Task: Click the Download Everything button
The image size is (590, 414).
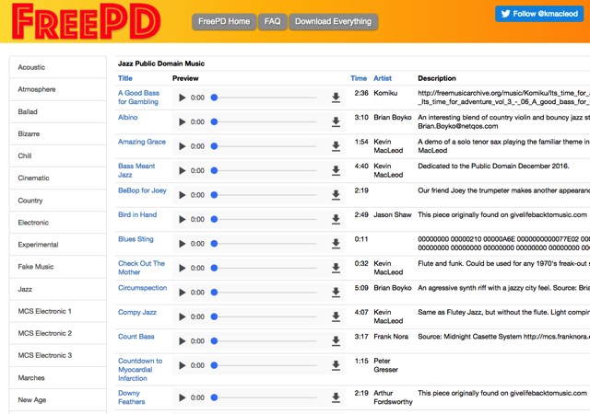Action: (333, 21)
